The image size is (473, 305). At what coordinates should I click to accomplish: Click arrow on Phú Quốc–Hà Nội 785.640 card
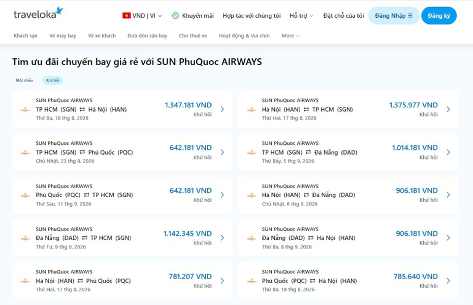tap(448, 281)
